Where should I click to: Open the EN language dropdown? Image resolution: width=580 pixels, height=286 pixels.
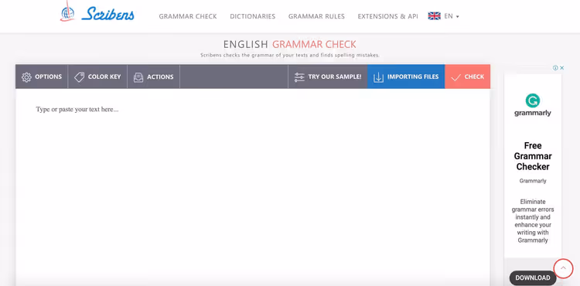[452, 16]
